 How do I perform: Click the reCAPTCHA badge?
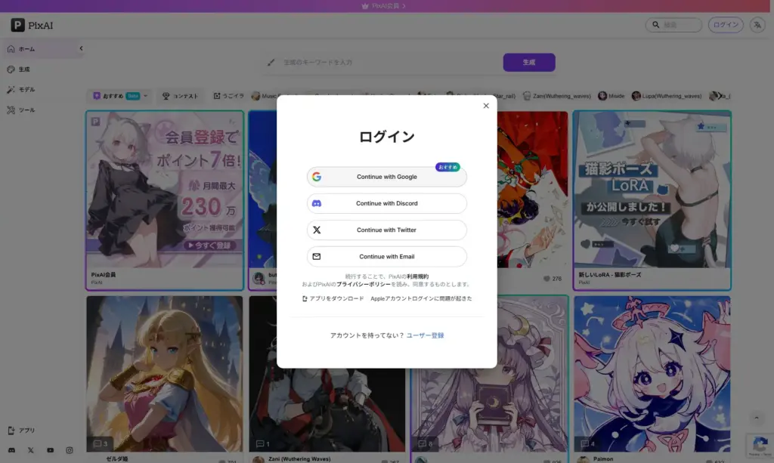(x=760, y=445)
